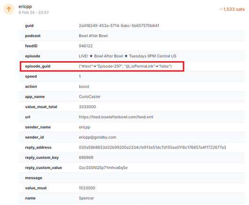The image size is (249, 205).
Task: Select podcast value Bowl After Bowl
Action: 93,36
